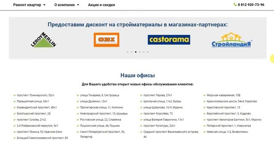Viewport: 274px width, 154px height.
Task: Click checkmark beside проспект Сизова, 21к2
Action: 15,120
